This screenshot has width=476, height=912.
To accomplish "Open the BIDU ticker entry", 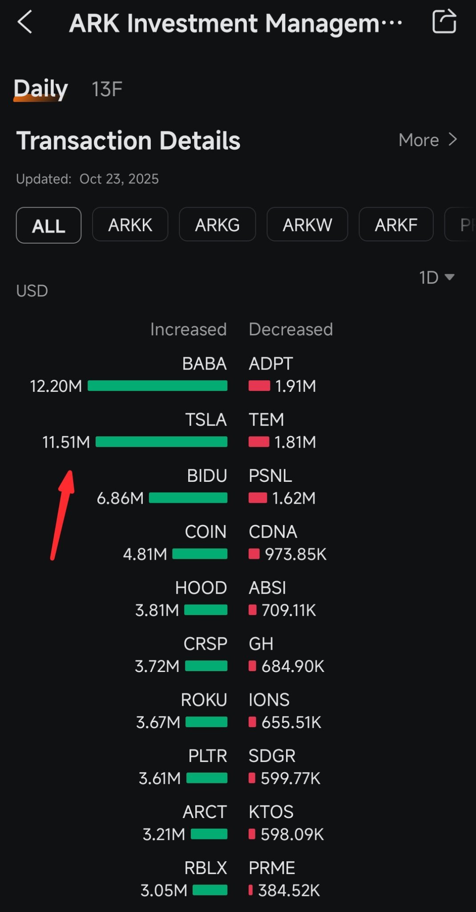I will 207,476.
